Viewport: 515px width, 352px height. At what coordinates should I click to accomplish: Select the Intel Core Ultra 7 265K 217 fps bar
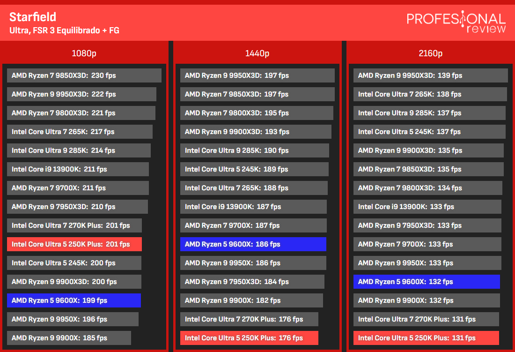80,131
